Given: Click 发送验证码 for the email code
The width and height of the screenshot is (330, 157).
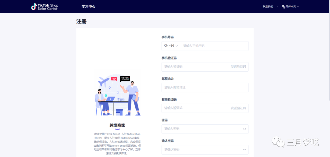Looking at the screenshot, I should tap(238, 108).
